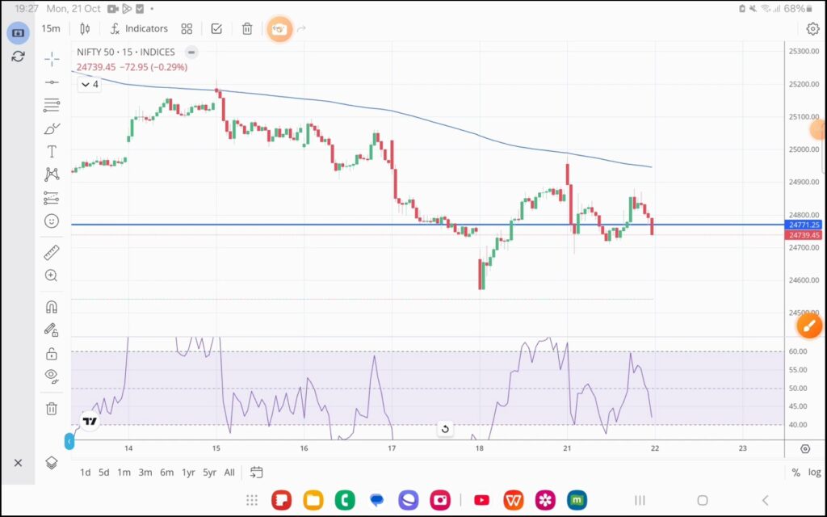Viewport: 827px width, 517px height.
Task: Select the 1yr time range
Action: (188, 473)
